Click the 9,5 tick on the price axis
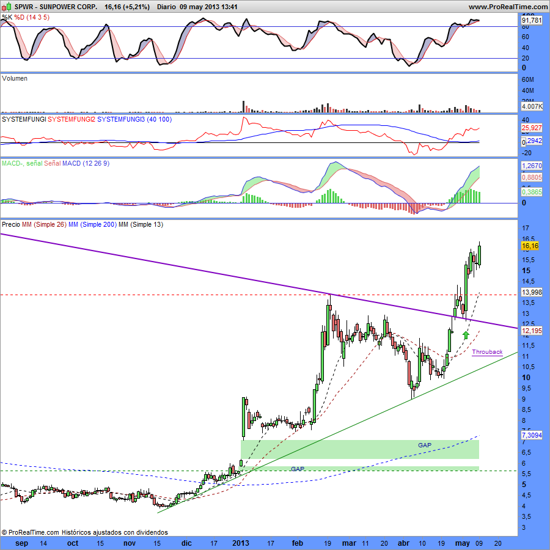Image resolution: width=550 pixels, height=550 pixels. click(528, 388)
